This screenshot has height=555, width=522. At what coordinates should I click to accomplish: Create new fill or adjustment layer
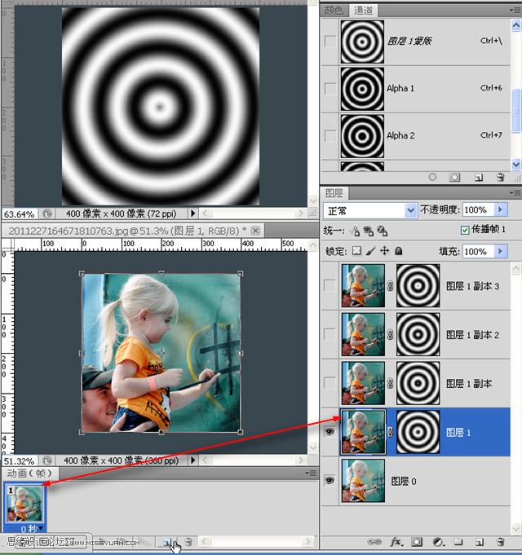tap(438, 542)
